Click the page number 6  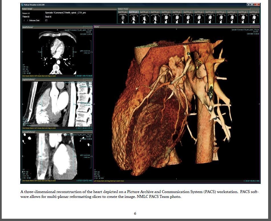(135, 214)
